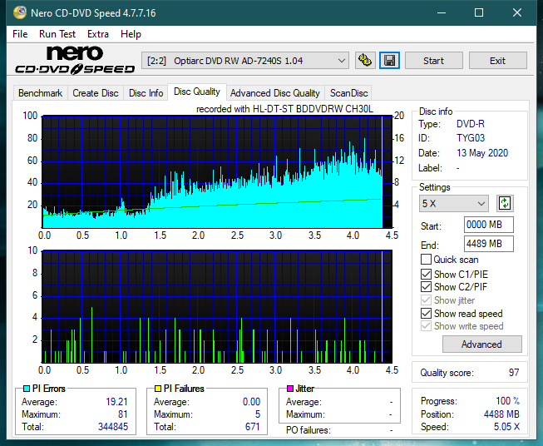Enable the Quick scan checkbox
The image size is (543, 446).
[426, 260]
